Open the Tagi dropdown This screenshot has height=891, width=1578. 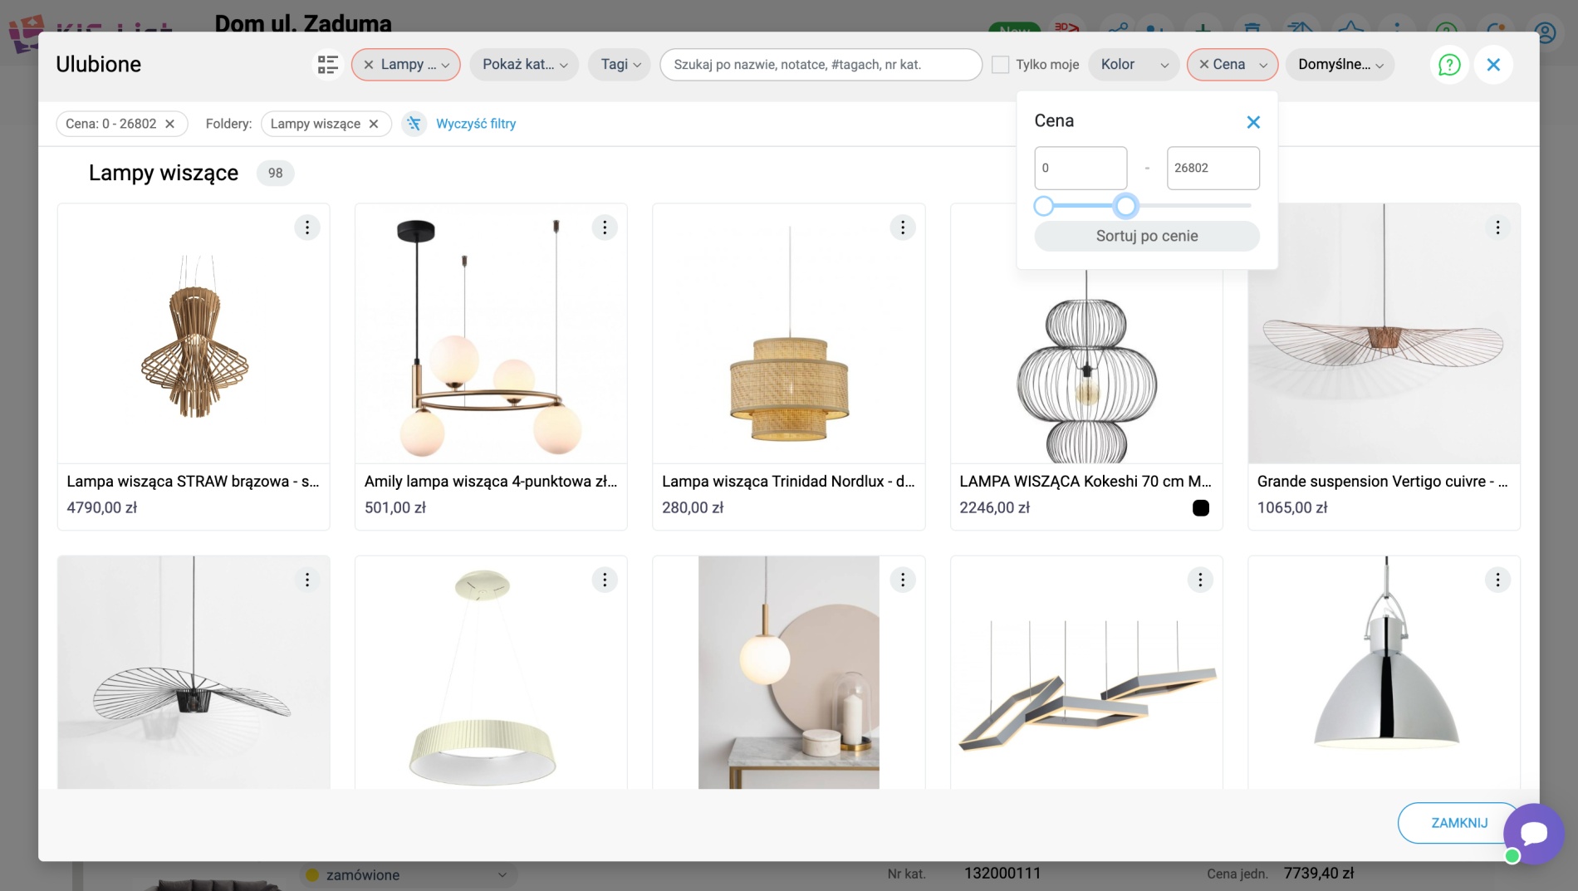pos(620,65)
